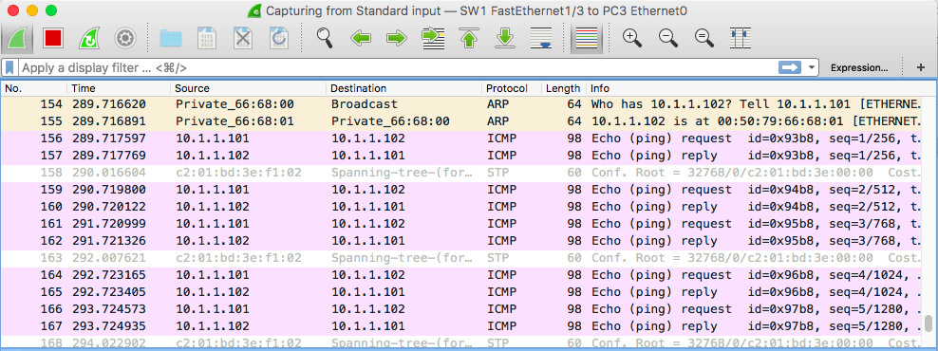Reset text zoom to normal size
The image size is (938, 351).
pos(704,38)
